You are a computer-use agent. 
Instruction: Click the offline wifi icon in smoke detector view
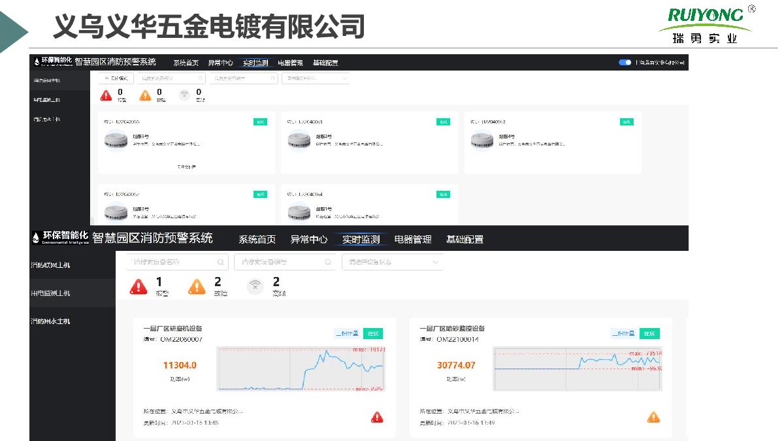(185, 95)
